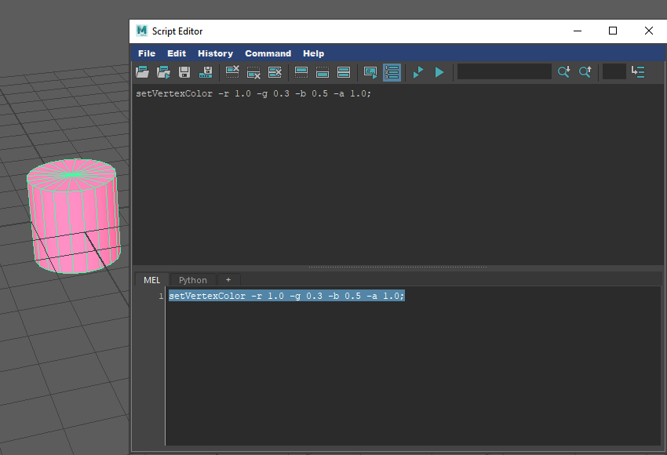Screen dimensions: 667x455
Task: Execute All with the double-arrow play icon
Action: [418, 72]
